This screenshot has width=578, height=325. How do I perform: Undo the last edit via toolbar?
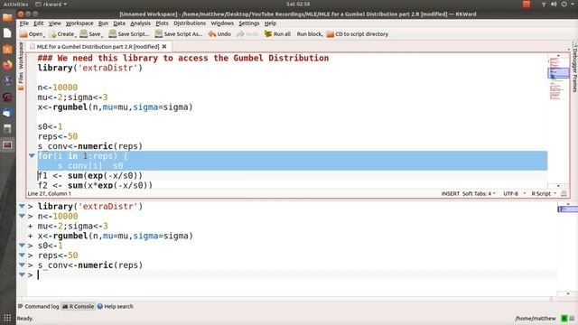(x=219, y=34)
